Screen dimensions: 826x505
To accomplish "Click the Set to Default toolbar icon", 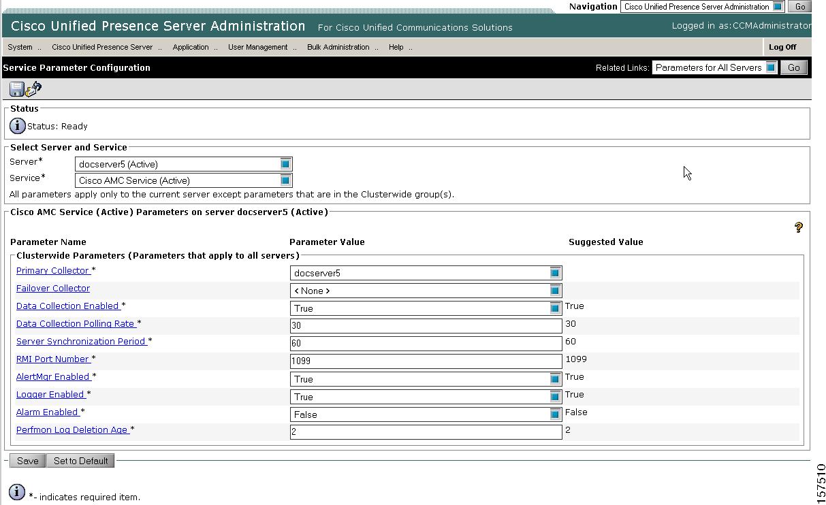I will pos(34,89).
